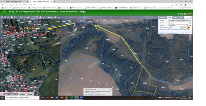Switch to the Współrzędne tab

click(x=163, y=18)
